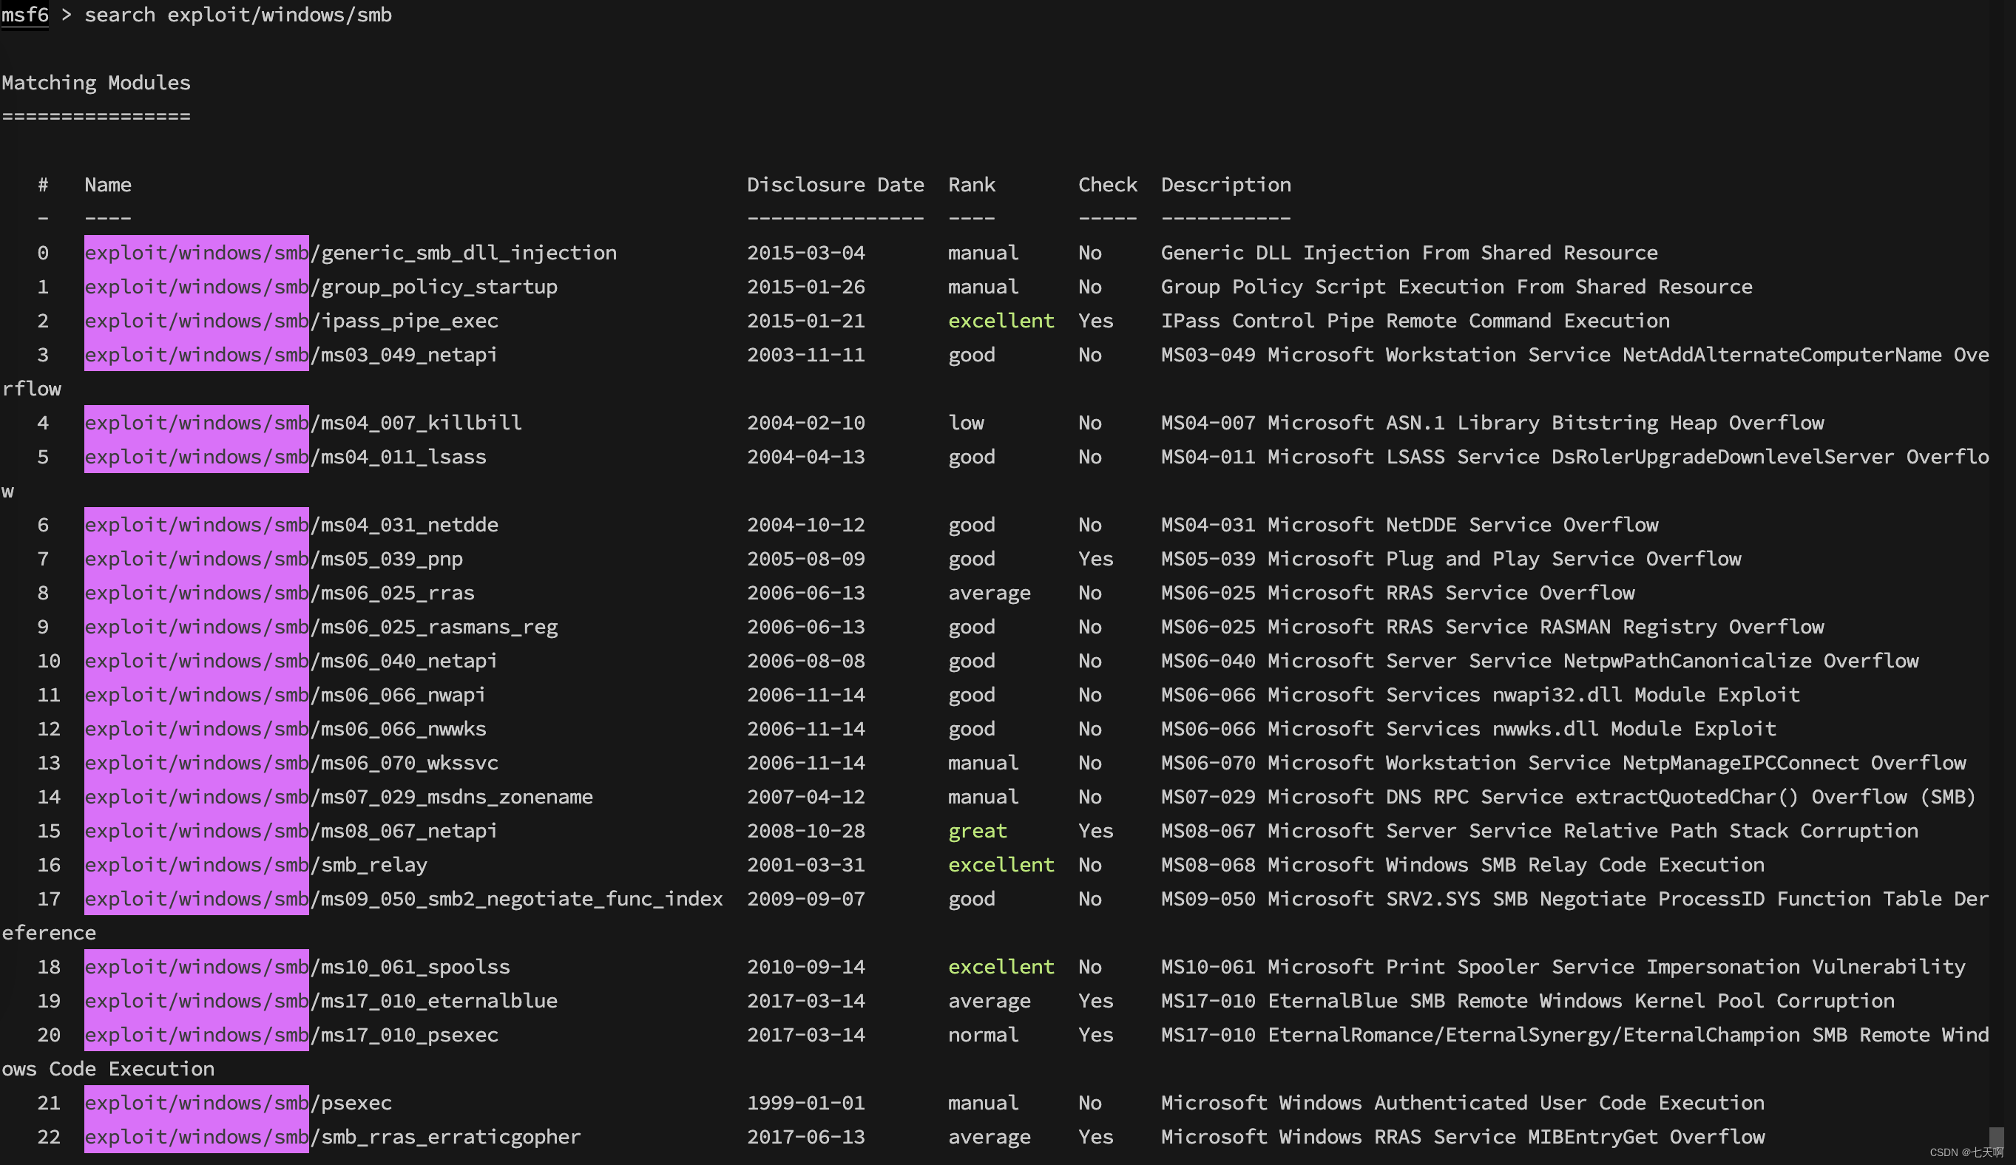Click disclosure date 2003-11-11
This screenshot has width=2016, height=1165.
pos(805,354)
